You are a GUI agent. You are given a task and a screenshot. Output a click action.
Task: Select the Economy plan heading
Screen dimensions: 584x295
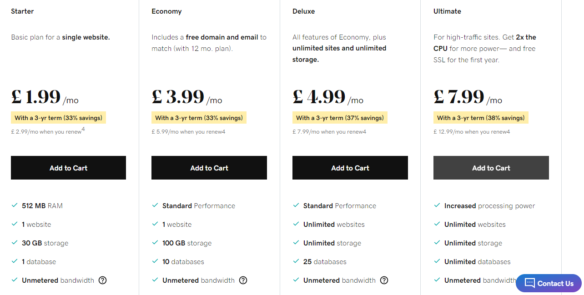[x=166, y=11]
